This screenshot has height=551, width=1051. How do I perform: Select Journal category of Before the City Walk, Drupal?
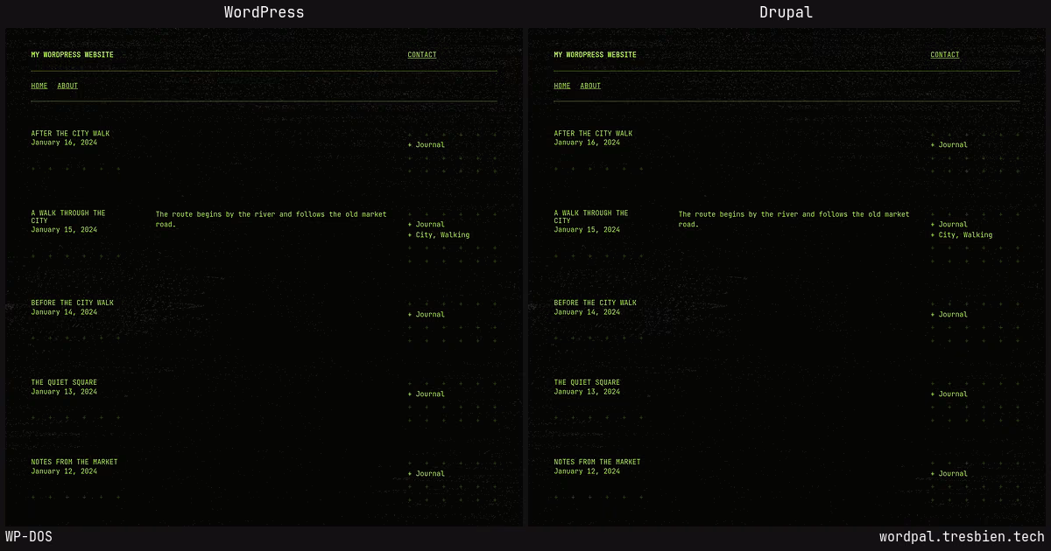point(953,314)
